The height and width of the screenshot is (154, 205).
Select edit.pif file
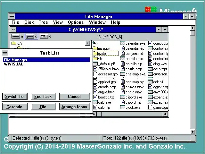156,82
